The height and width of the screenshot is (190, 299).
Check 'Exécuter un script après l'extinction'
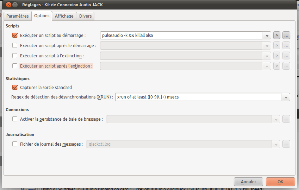click(15, 66)
